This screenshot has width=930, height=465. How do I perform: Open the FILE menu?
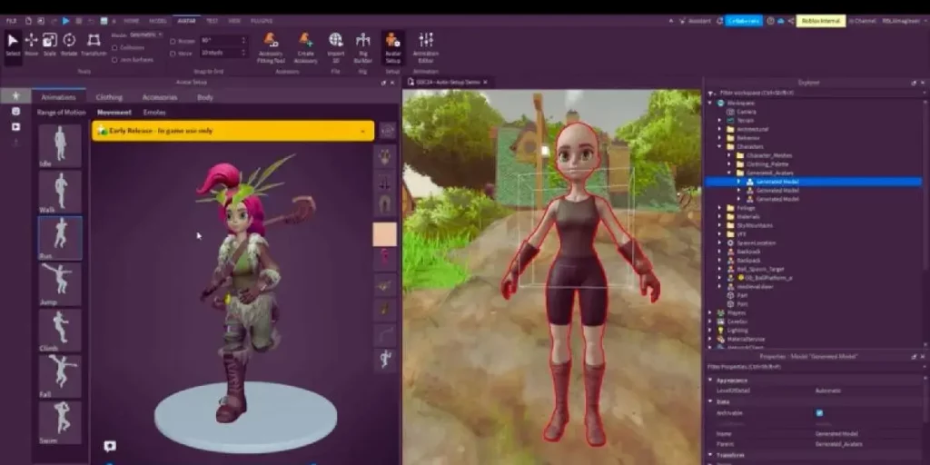pos(11,21)
